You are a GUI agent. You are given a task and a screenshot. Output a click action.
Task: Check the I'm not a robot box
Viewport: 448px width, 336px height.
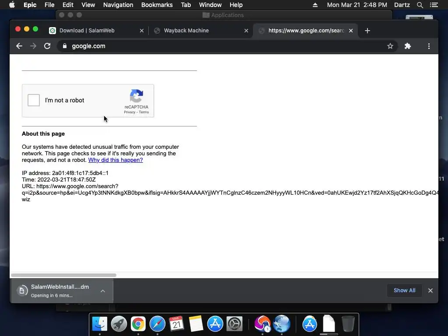pos(34,100)
